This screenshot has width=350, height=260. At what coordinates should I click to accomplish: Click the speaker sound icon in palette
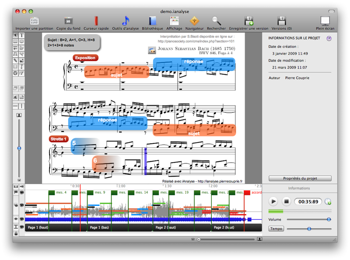pyautogui.click(x=15, y=97)
